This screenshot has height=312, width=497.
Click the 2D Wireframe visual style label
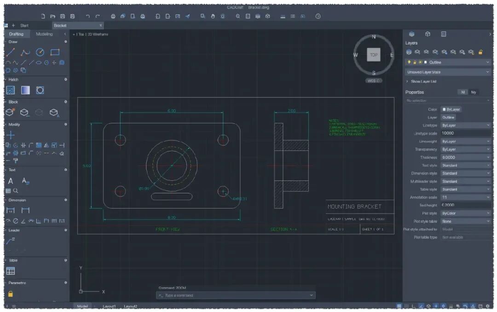pyautogui.click(x=98, y=34)
